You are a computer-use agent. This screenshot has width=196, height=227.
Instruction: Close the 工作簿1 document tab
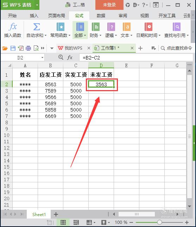coord(132,48)
